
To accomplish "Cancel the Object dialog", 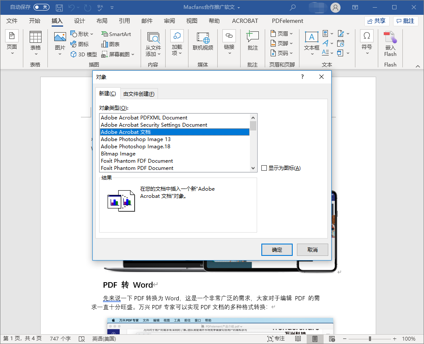I will tap(312, 250).
